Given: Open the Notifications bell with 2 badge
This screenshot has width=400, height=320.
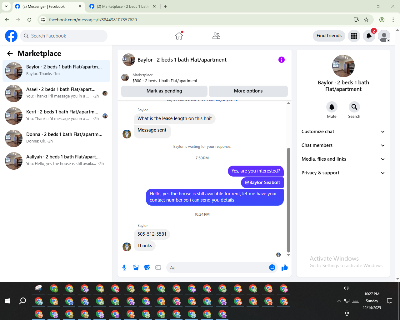Looking at the screenshot, I should coord(369,36).
